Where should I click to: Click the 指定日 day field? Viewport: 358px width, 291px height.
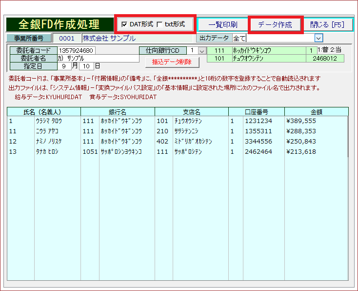coord(86,66)
